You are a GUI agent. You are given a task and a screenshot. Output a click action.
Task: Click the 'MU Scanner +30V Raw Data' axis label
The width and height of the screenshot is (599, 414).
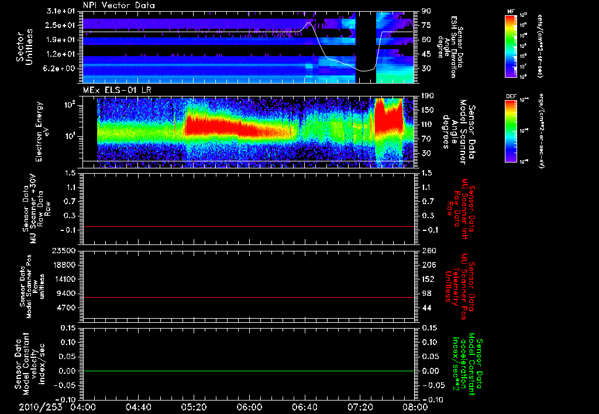pyautogui.click(x=36, y=209)
